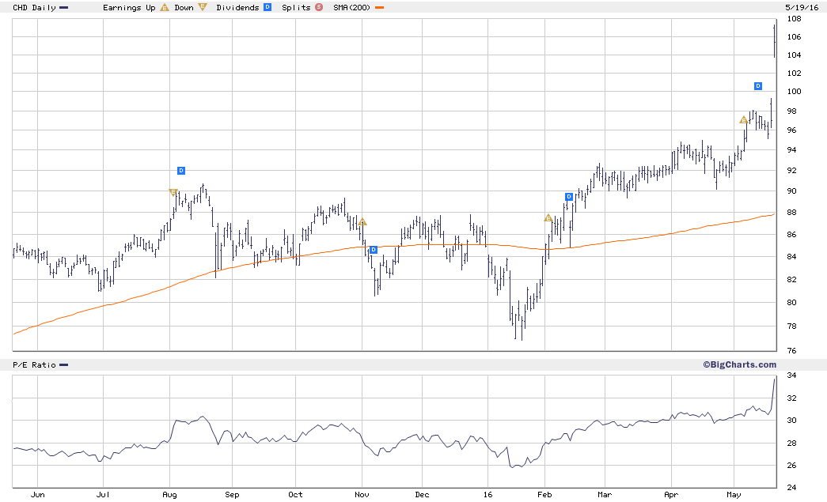Click the 'P/E Ratio' panel label
827x502 pixels.
pos(34,365)
